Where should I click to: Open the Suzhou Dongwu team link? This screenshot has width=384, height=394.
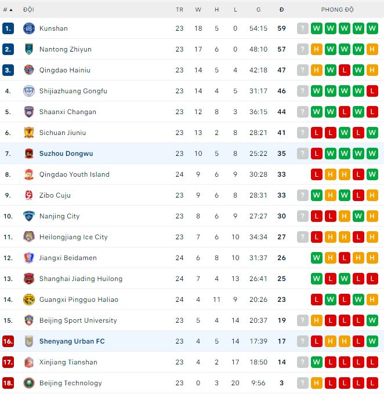click(66, 154)
